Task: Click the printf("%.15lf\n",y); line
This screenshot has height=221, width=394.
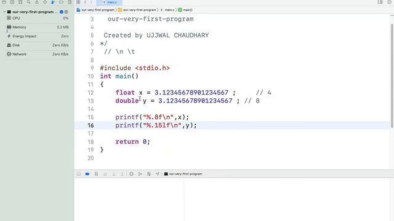Action: point(156,125)
